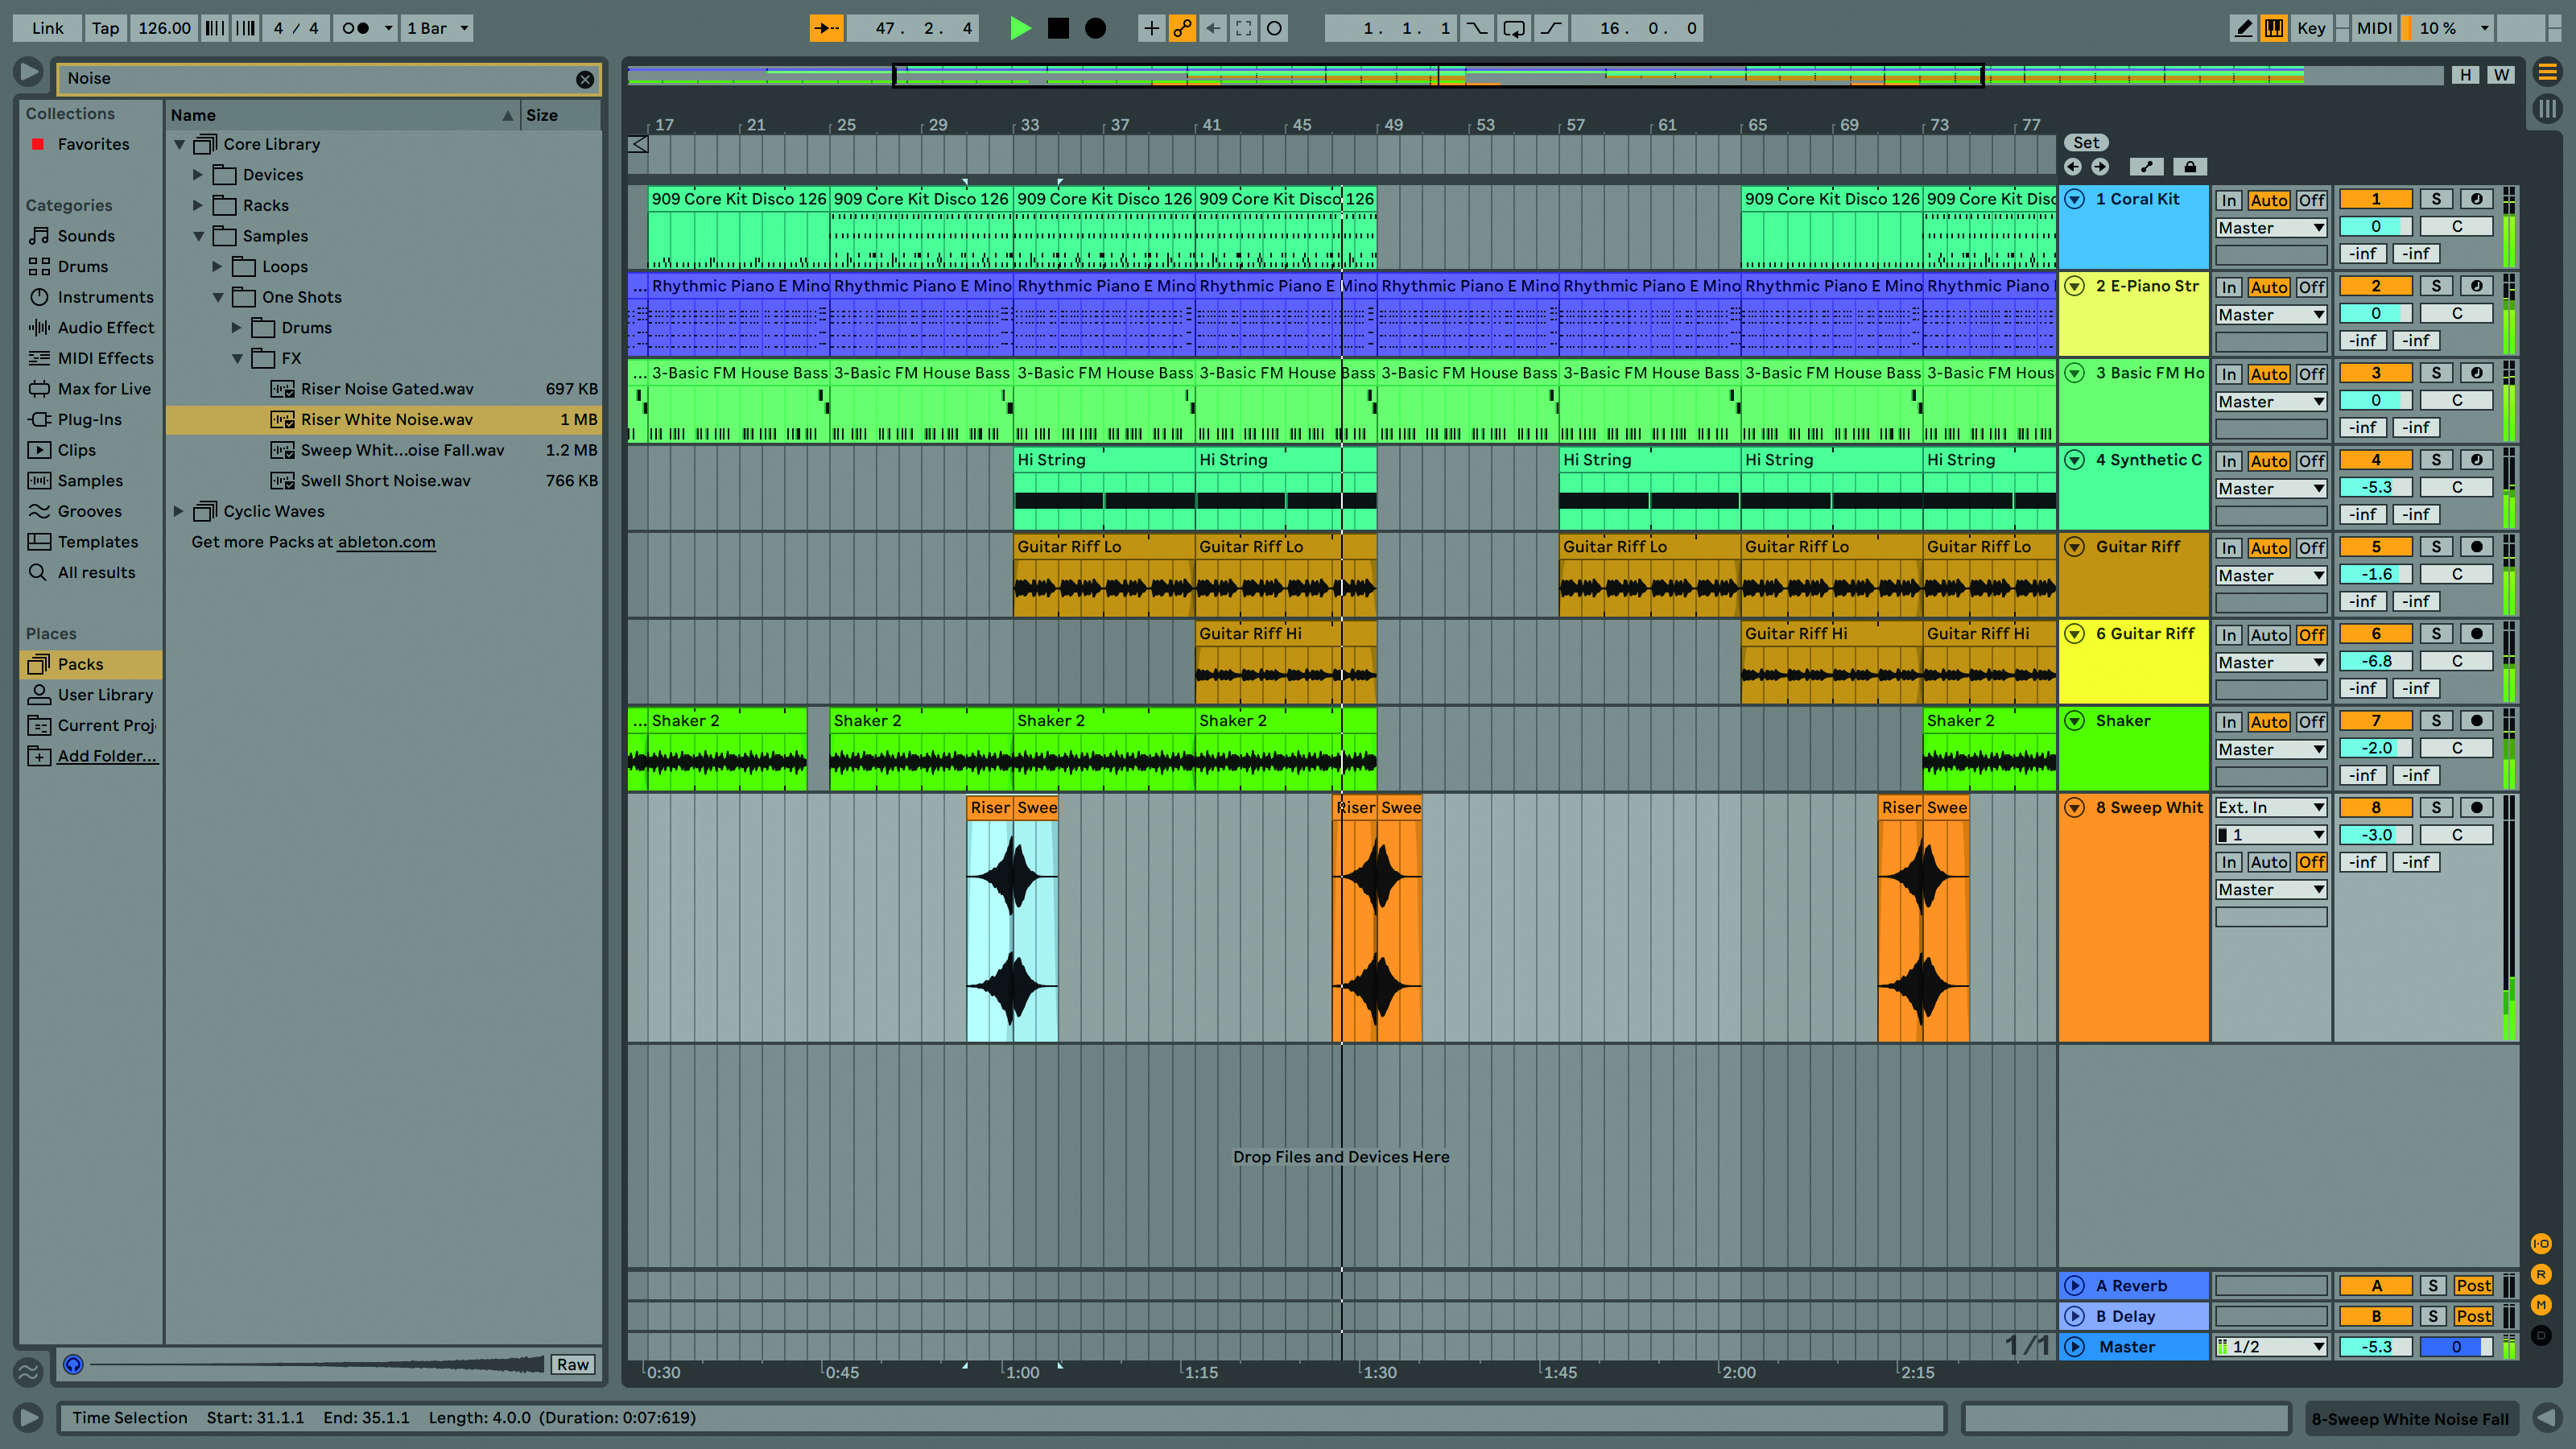This screenshot has height=1449, width=2576.
Task: Set 6 Guitar Riff monitor to In
Action: tap(2229, 635)
